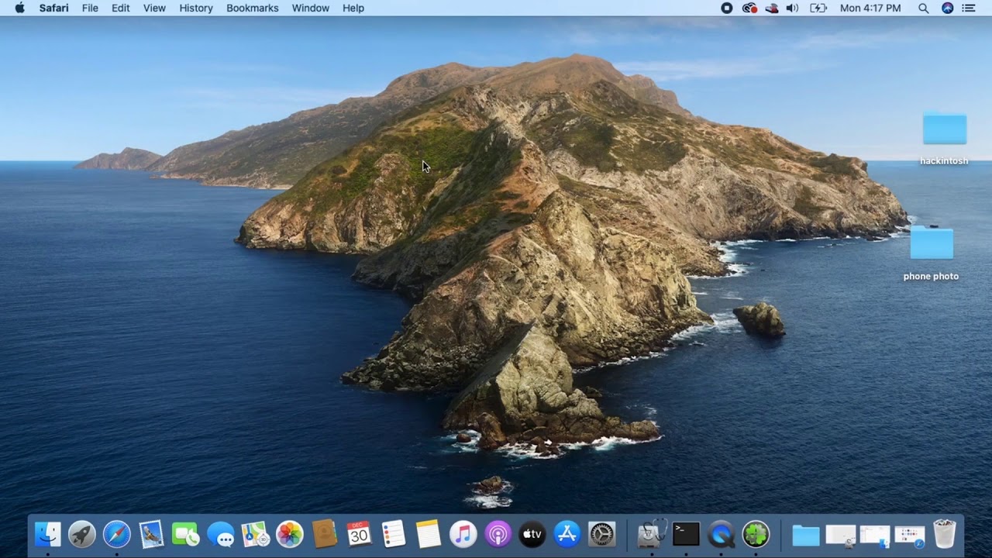This screenshot has width=992, height=558.
Task: Open green clover app in Dock
Action: [756, 534]
